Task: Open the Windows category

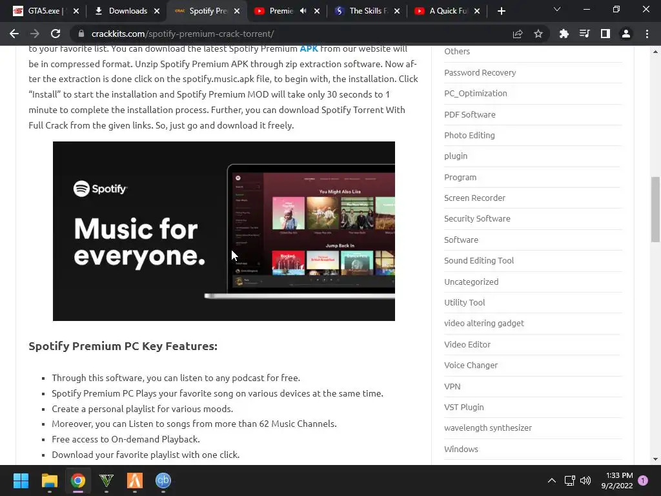Action: pos(461,449)
